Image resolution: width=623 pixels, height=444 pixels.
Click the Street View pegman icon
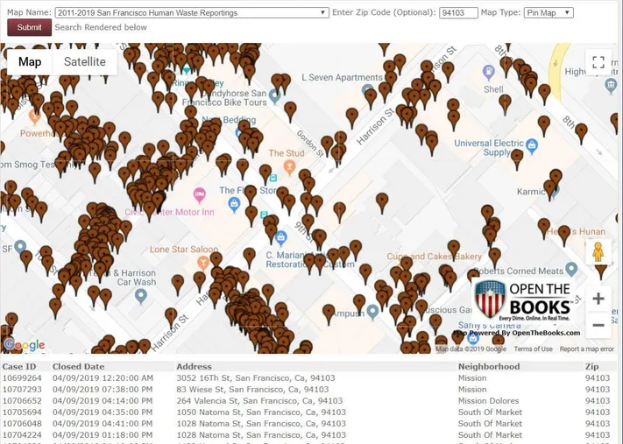(598, 252)
